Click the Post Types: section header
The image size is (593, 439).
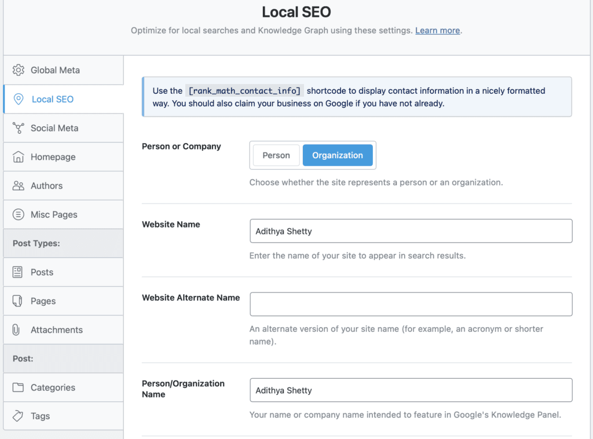64,243
